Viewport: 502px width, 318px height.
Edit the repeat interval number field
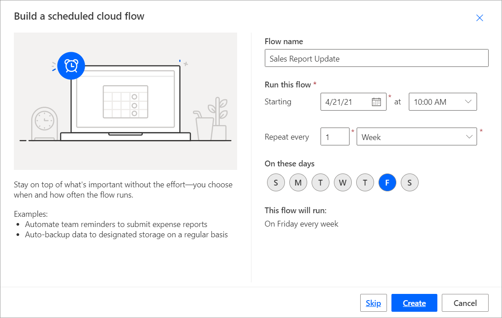pos(335,136)
